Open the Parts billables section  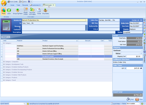point(4,11)
